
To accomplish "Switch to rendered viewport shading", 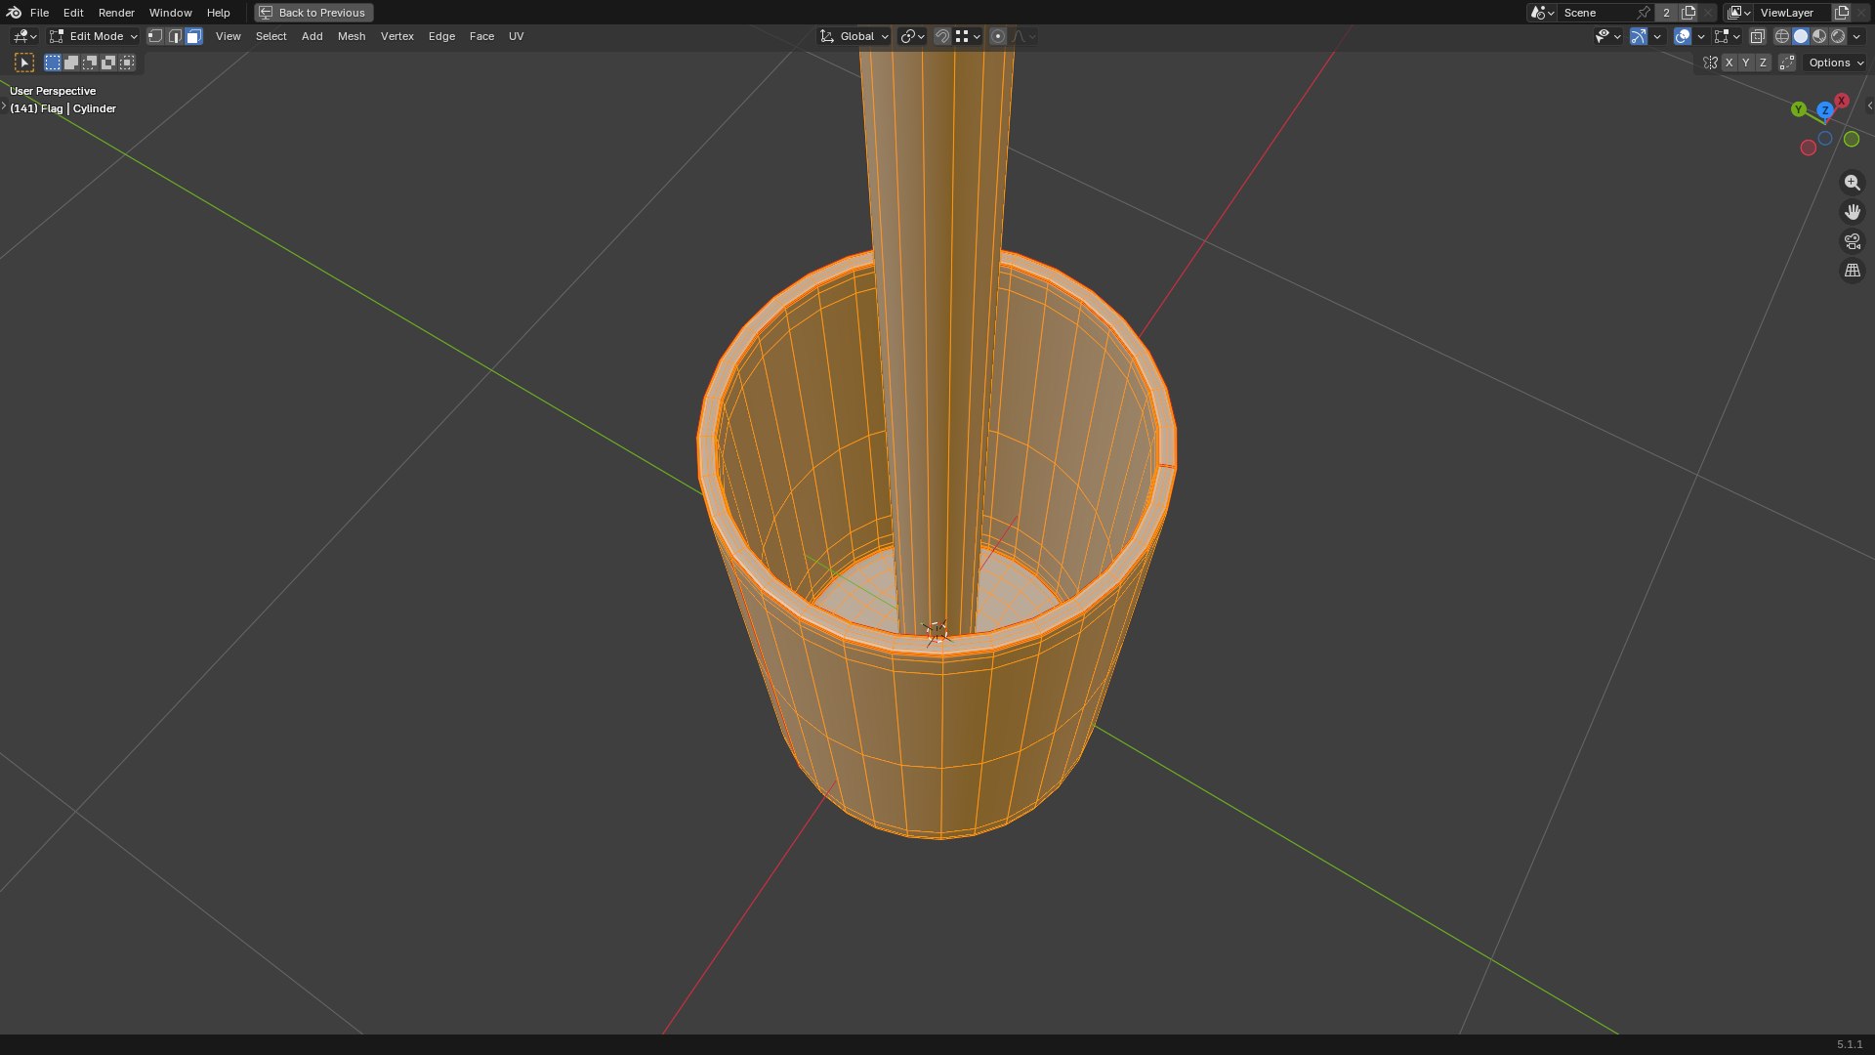I will [x=1838, y=36].
